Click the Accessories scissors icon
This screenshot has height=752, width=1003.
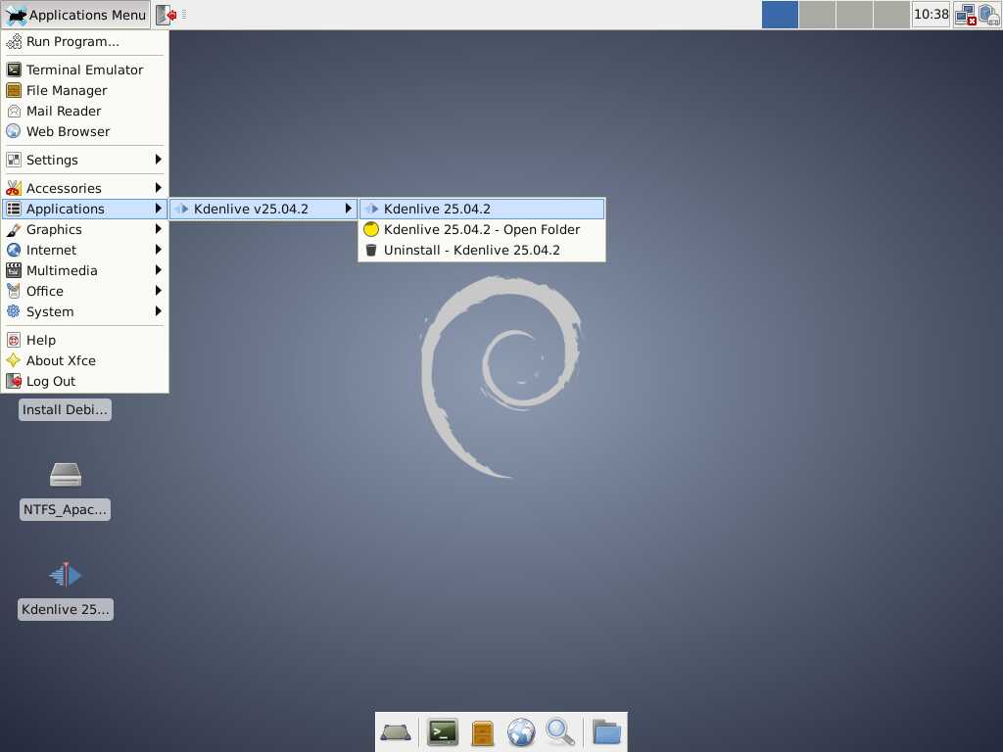point(14,188)
